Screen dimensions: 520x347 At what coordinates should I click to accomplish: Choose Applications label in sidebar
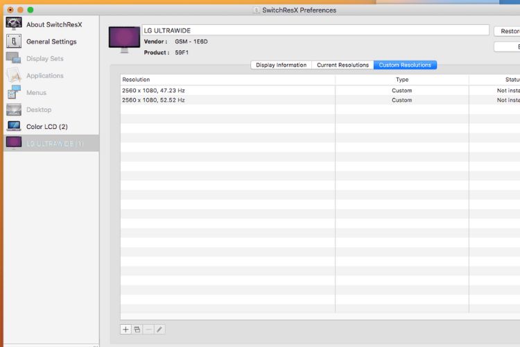[45, 76]
